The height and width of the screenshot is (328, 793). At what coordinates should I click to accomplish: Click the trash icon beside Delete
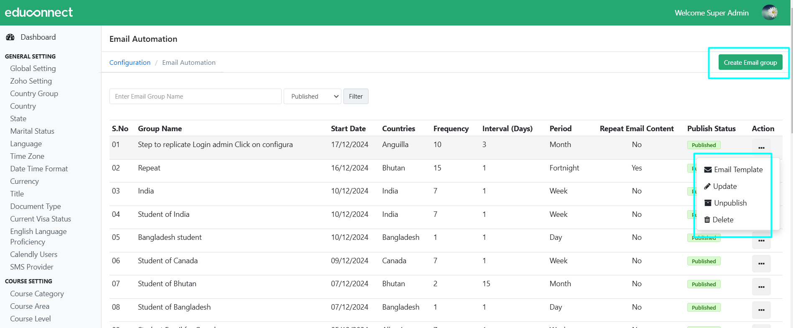(x=707, y=220)
